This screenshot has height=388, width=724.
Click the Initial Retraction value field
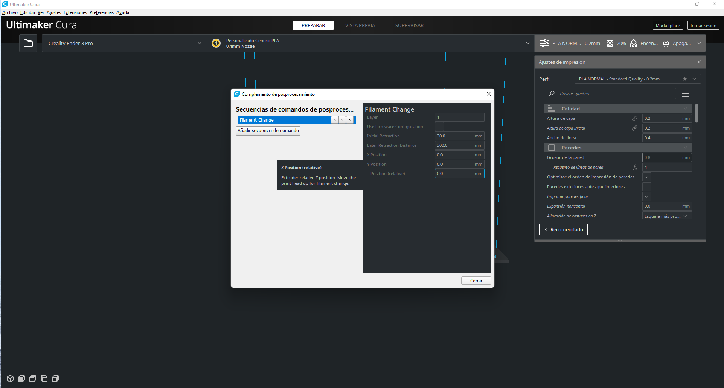click(x=460, y=136)
